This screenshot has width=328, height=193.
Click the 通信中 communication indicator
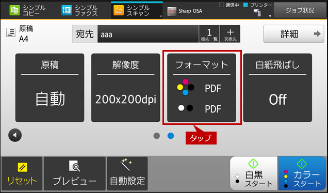coord(221,5)
